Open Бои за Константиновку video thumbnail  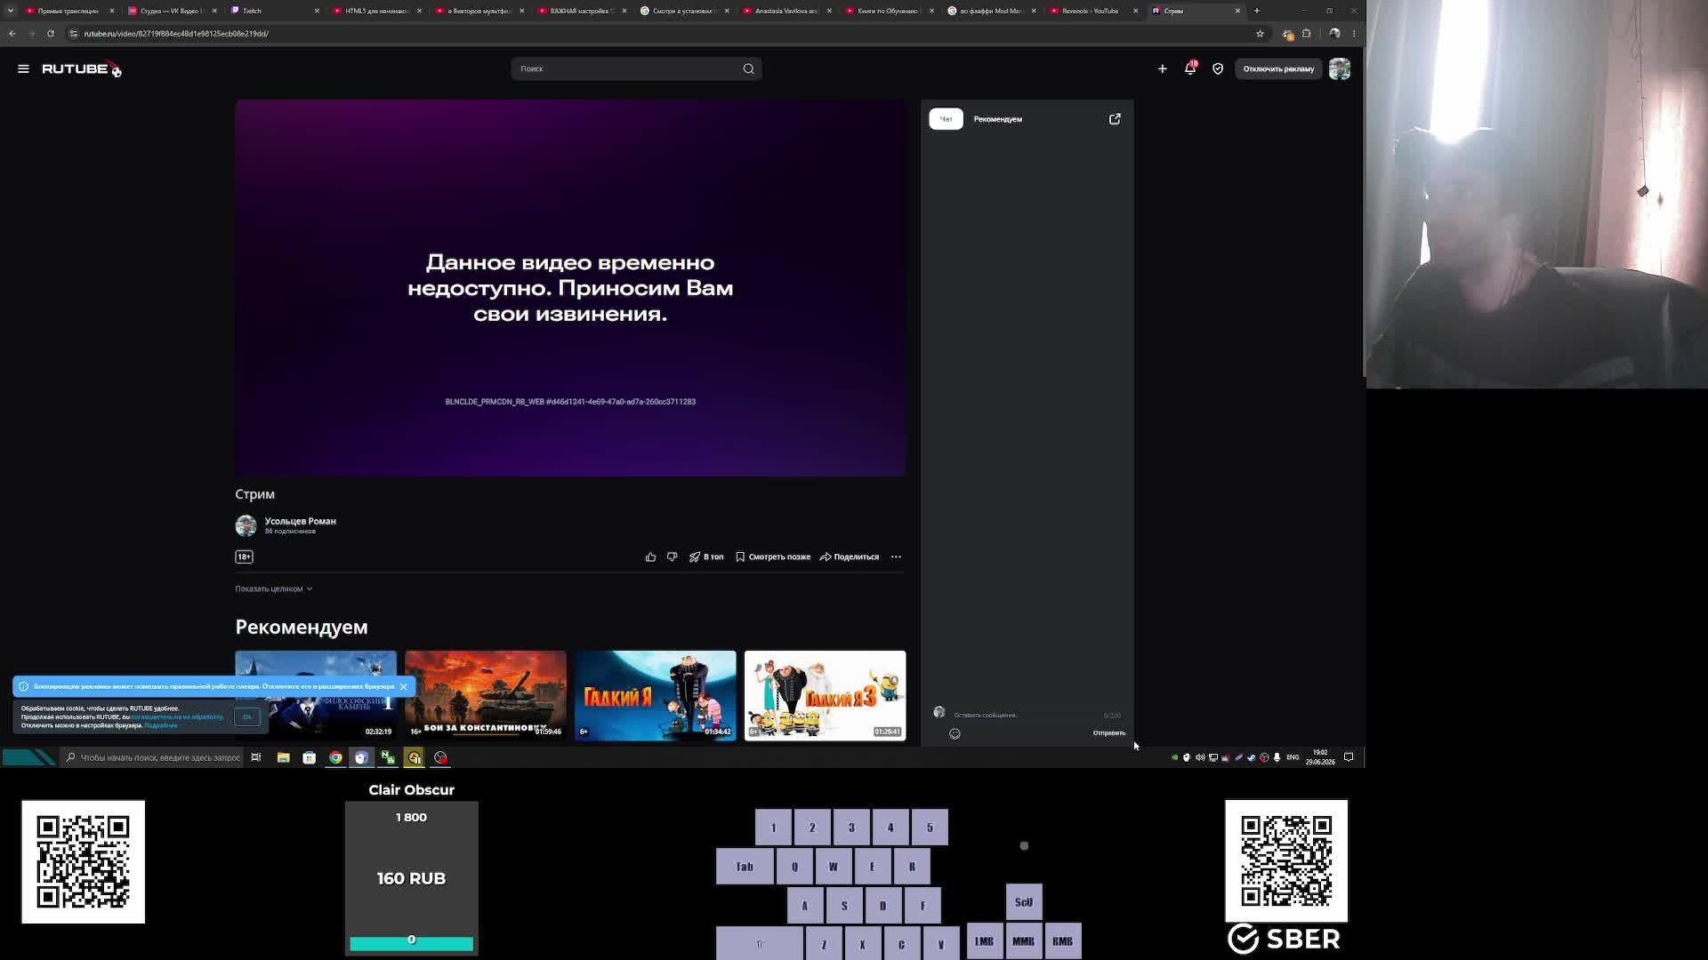point(485,695)
